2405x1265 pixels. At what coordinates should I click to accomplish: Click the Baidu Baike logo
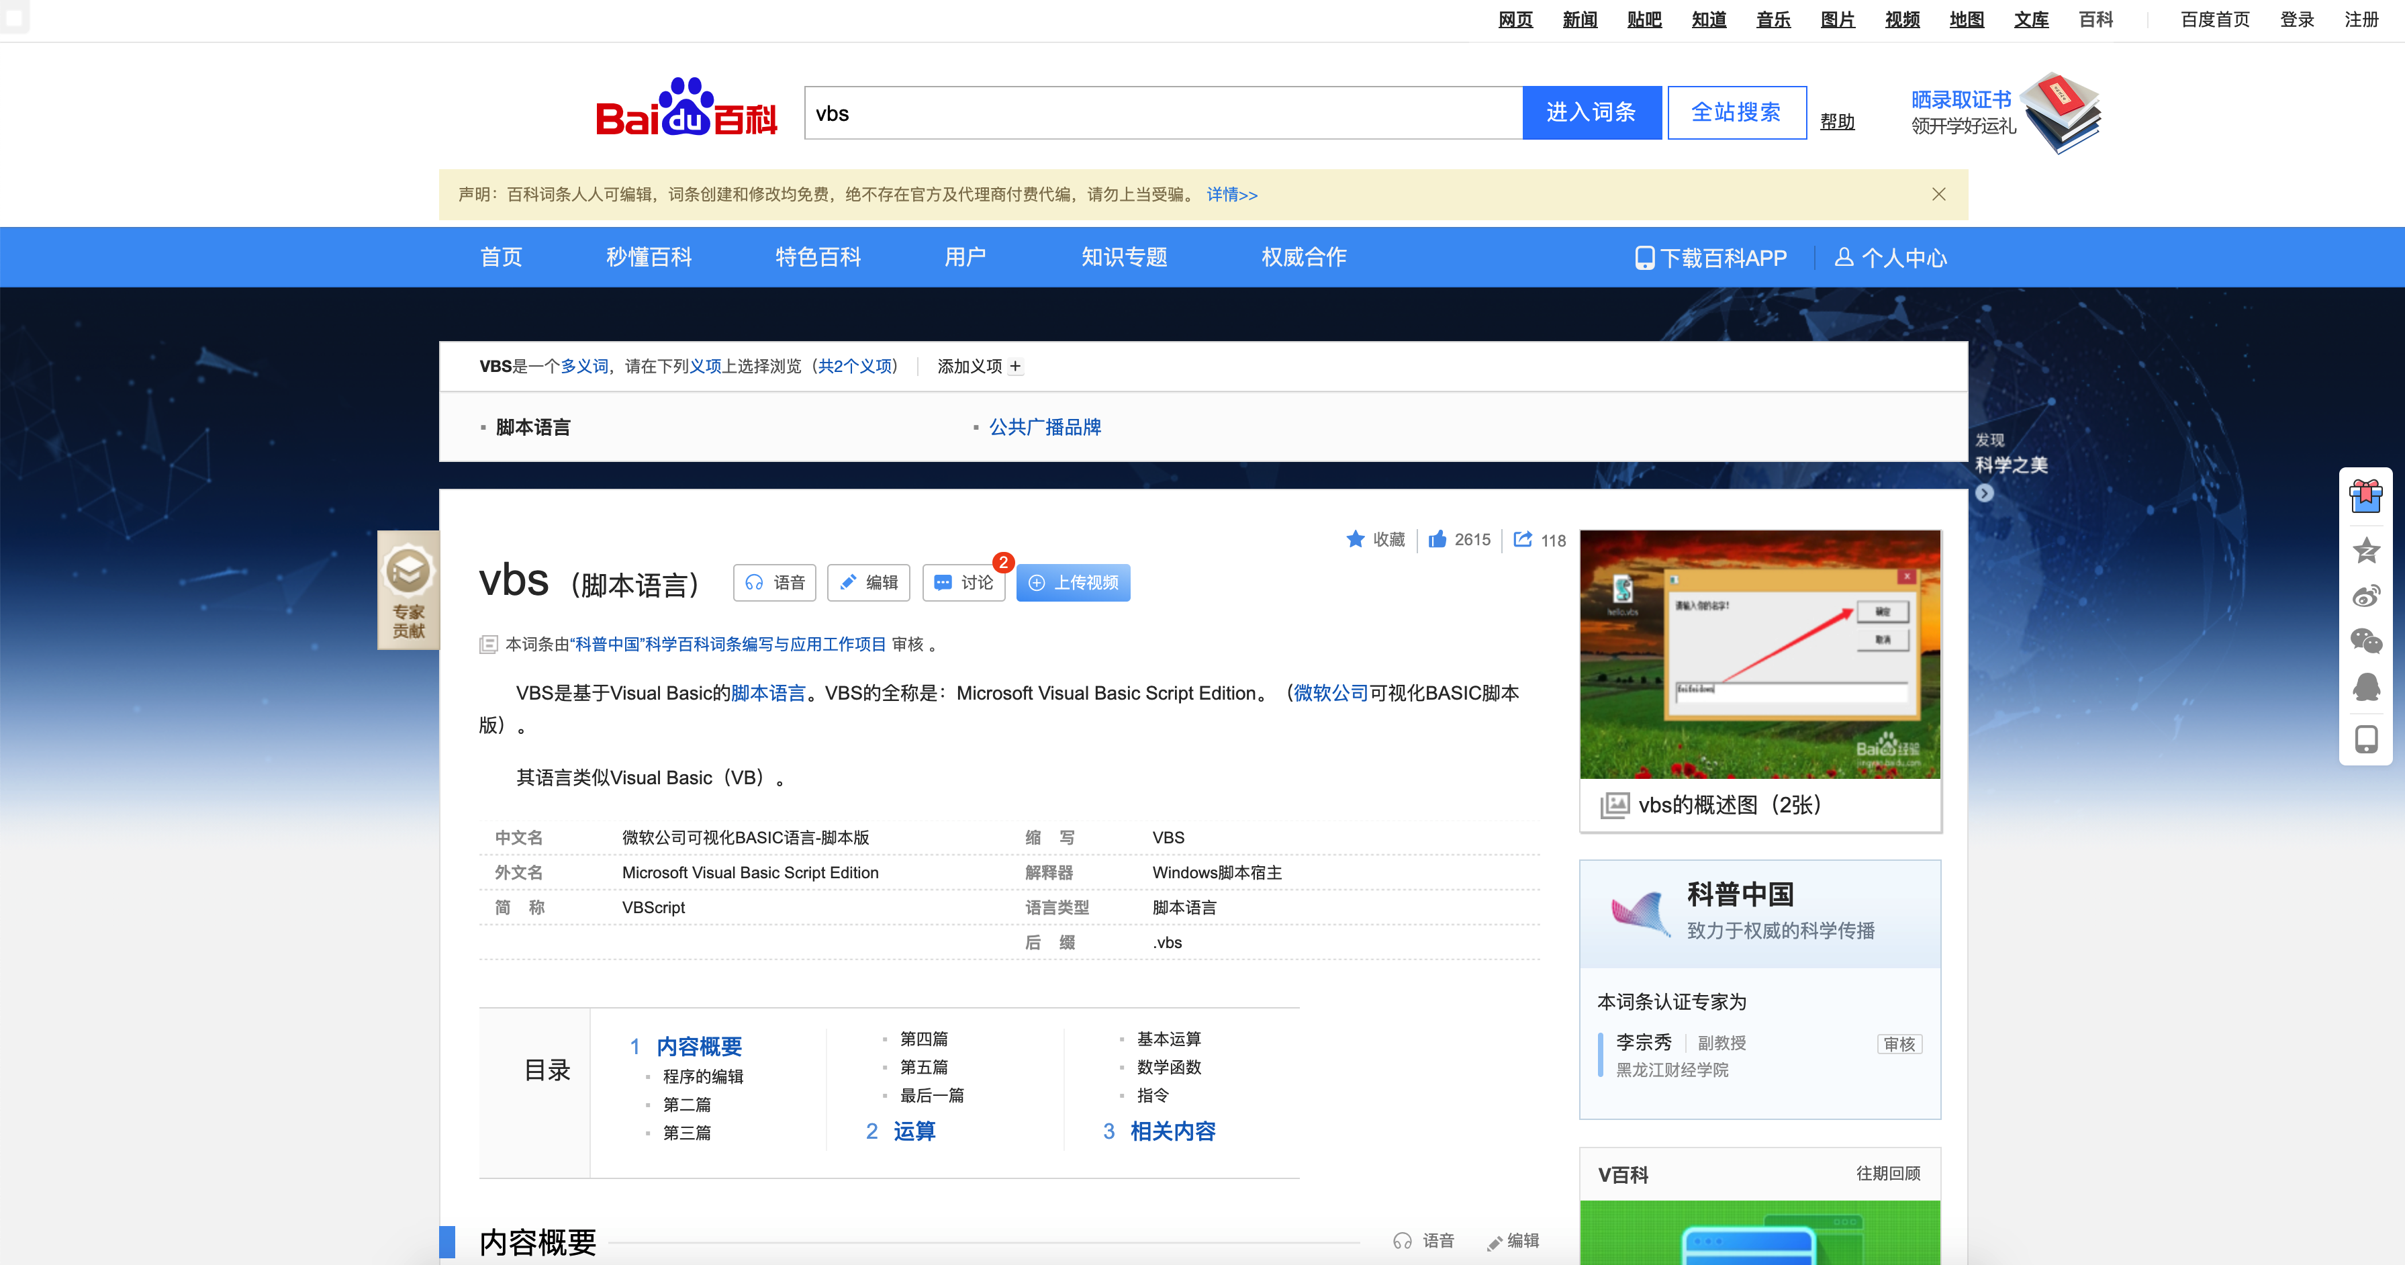pyautogui.click(x=686, y=107)
